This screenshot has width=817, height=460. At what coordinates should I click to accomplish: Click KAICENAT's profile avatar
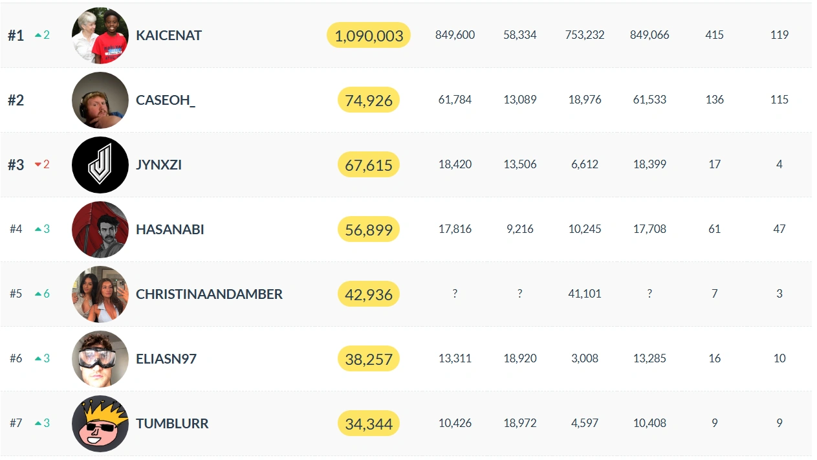(x=100, y=36)
